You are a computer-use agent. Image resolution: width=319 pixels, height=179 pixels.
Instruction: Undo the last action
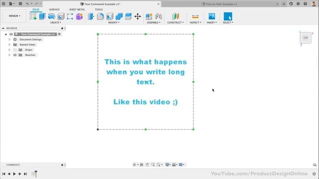(27, 4)
